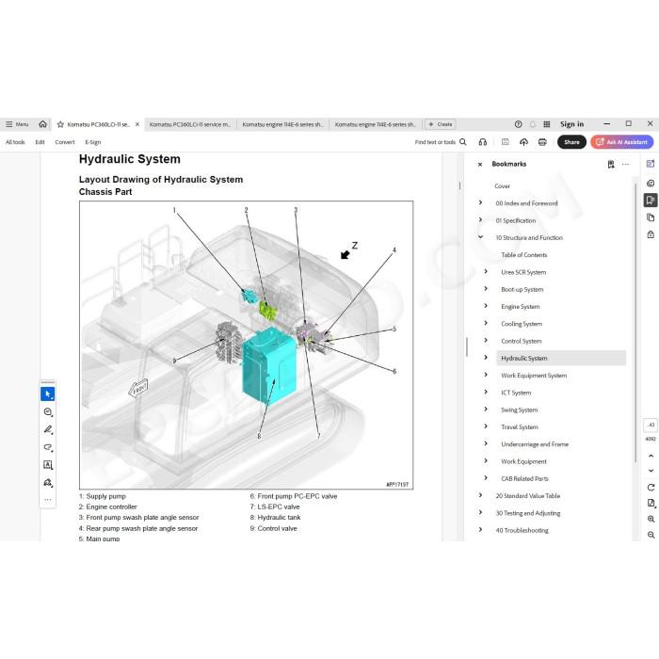This screenshot has height=659, width=659.
Task: Select the Travel System bookmark
Action: pos(520,427)
